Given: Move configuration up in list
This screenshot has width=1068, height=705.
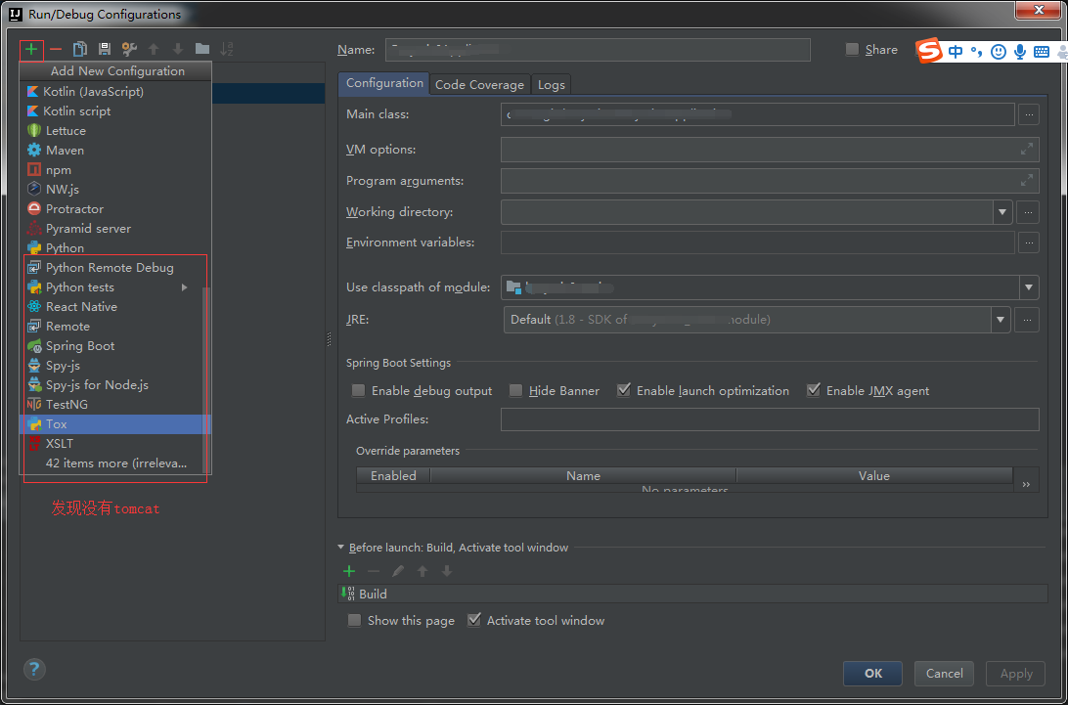Looking at the screenshot, I should click(153, 48).
